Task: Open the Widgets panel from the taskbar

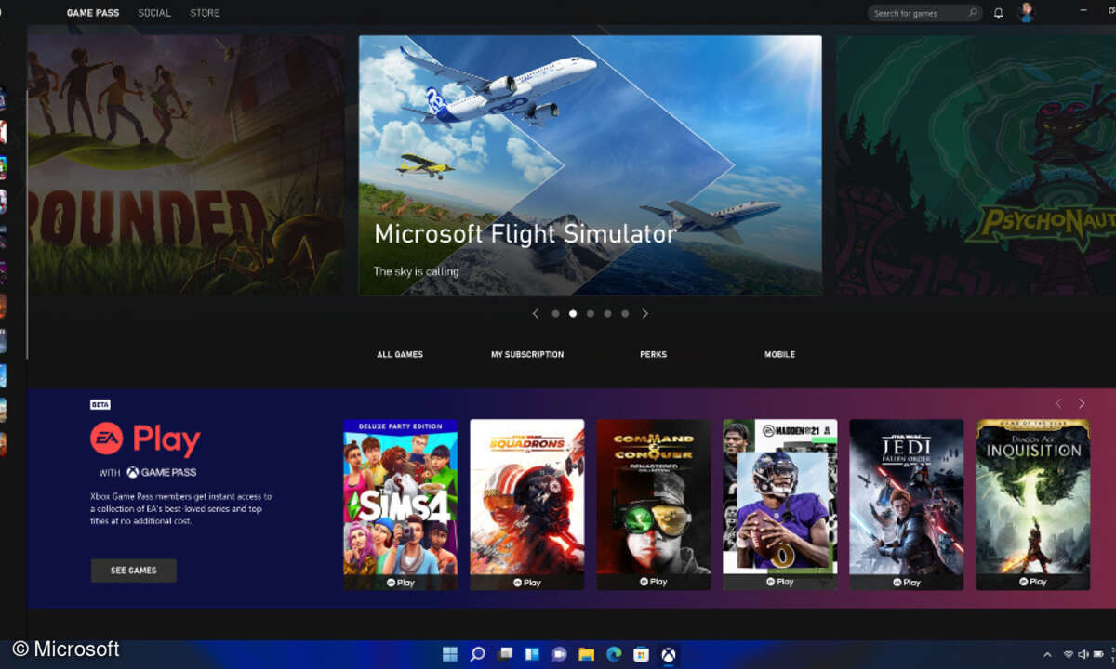Action: [532, 654]
